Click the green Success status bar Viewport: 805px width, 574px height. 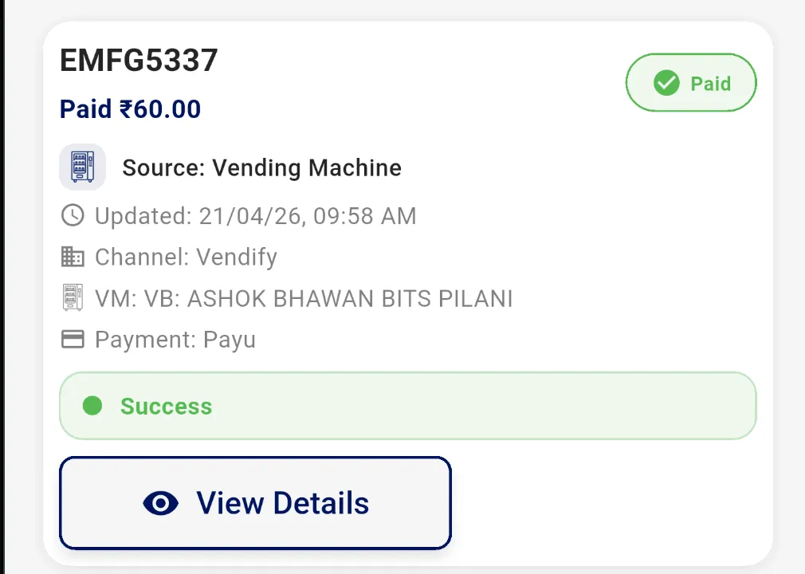478,406
